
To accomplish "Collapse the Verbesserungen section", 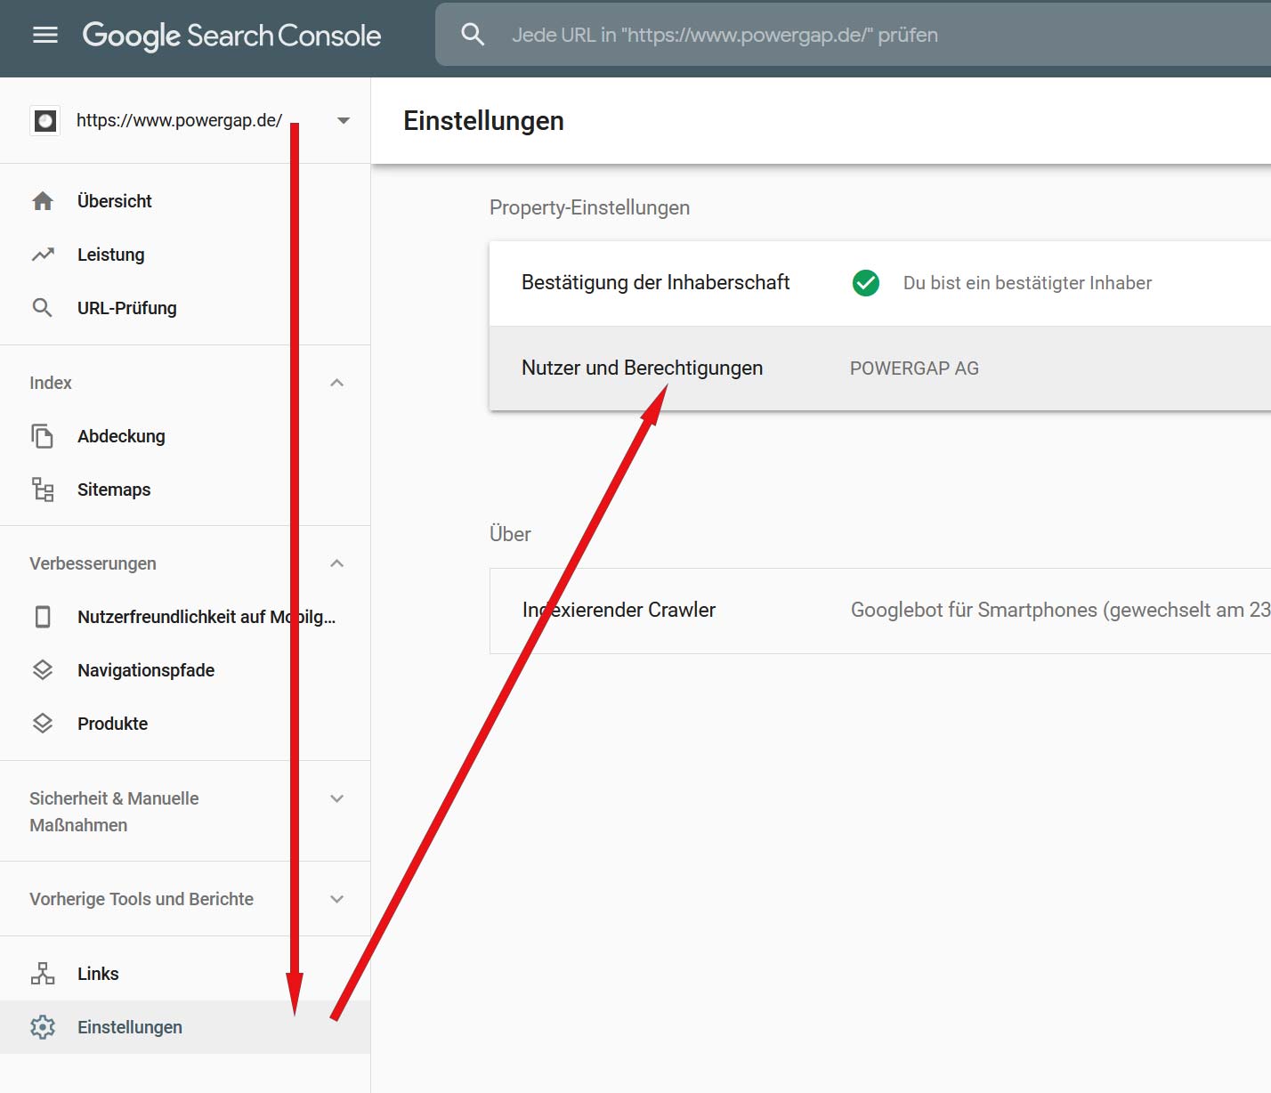I will point(337,563).
